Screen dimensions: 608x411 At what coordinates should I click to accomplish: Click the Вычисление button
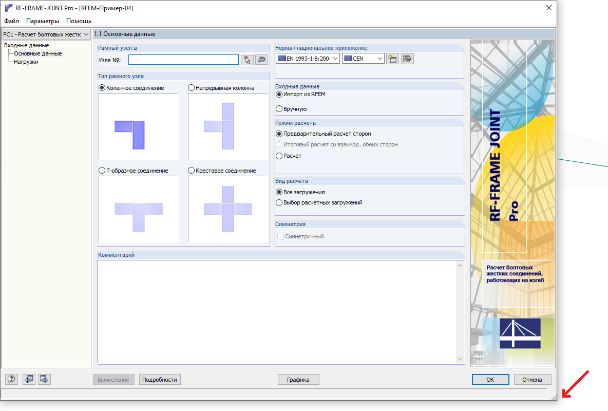tap(113, 380)
